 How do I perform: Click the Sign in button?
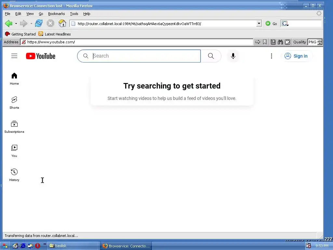[x=296, y=56]
